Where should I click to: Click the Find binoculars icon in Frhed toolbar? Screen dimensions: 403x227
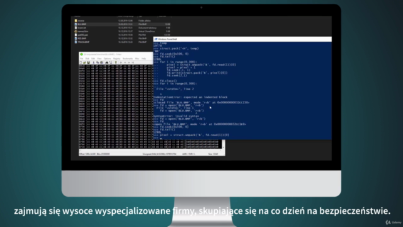[106, 62]
